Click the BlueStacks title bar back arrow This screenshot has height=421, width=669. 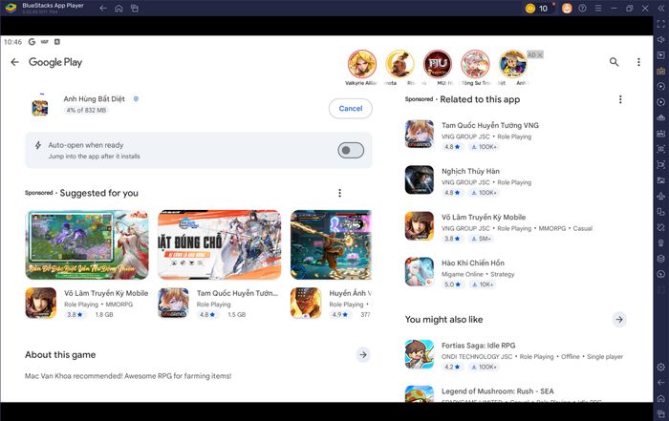103,8
